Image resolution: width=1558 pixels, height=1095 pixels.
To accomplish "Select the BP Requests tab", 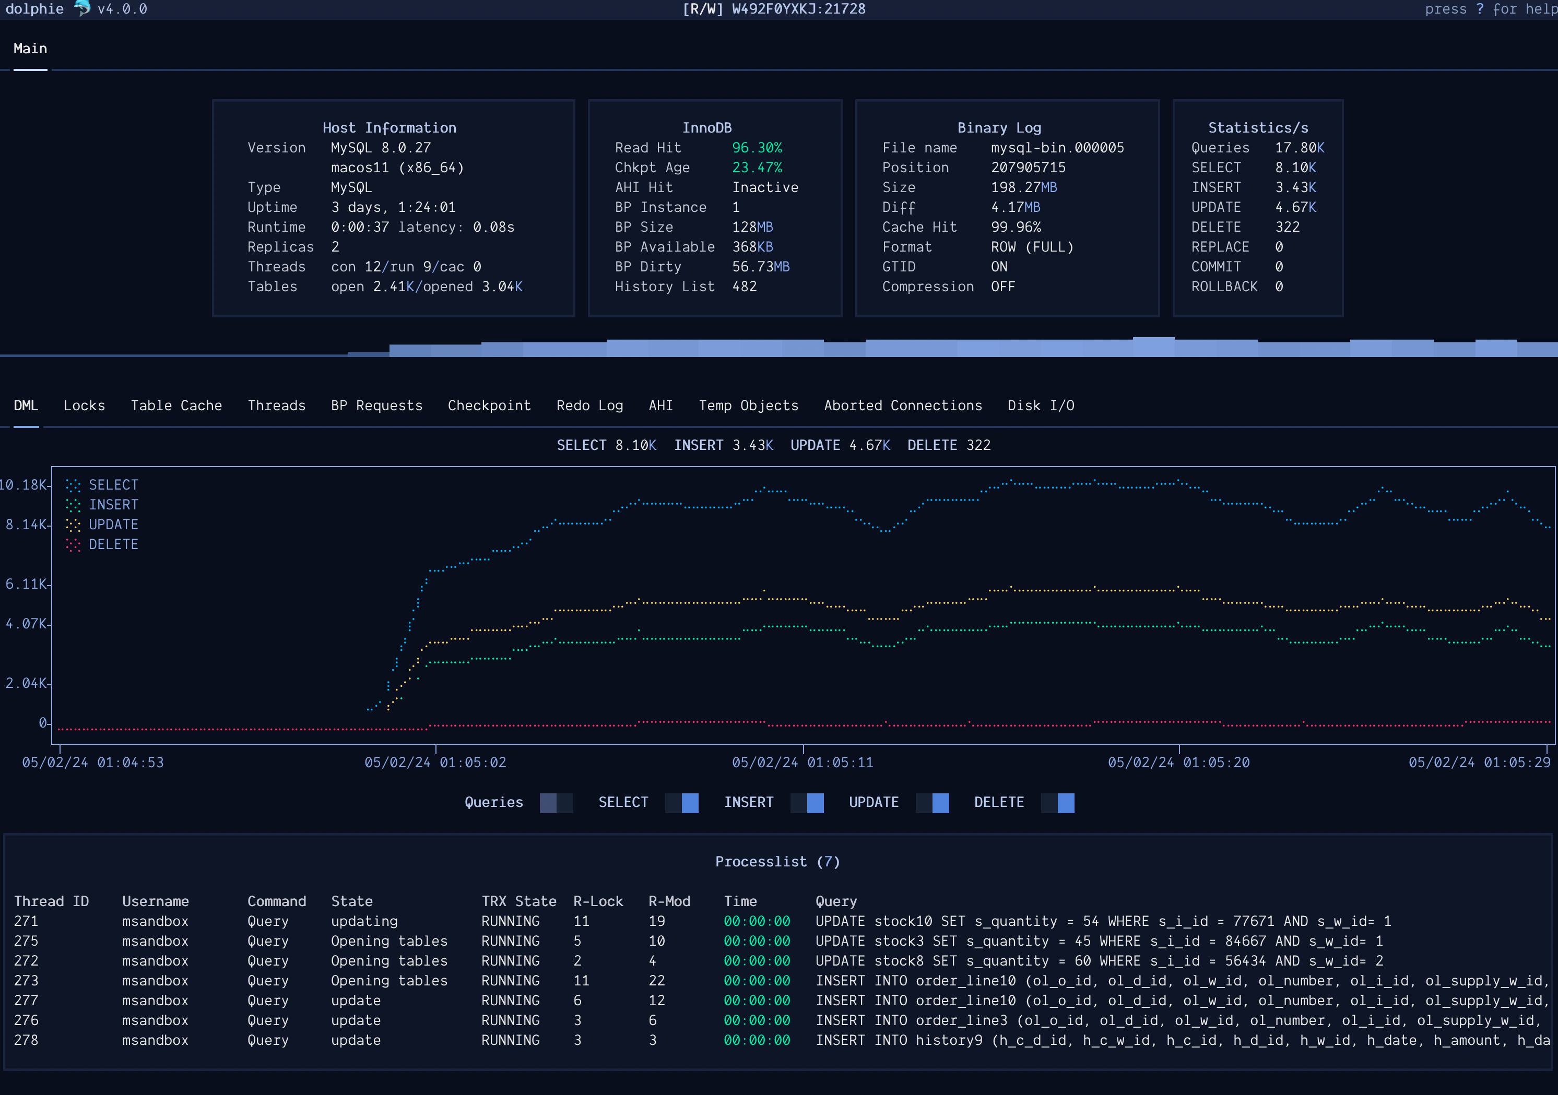I will [376, 405].
